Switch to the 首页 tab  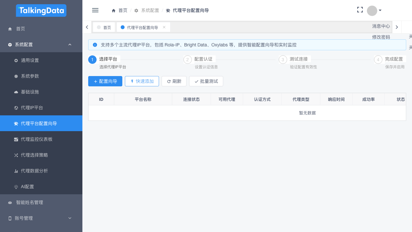[104, 27]
